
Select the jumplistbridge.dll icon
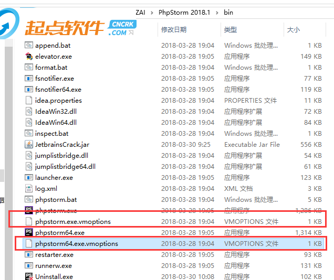(x=29, y=155)
